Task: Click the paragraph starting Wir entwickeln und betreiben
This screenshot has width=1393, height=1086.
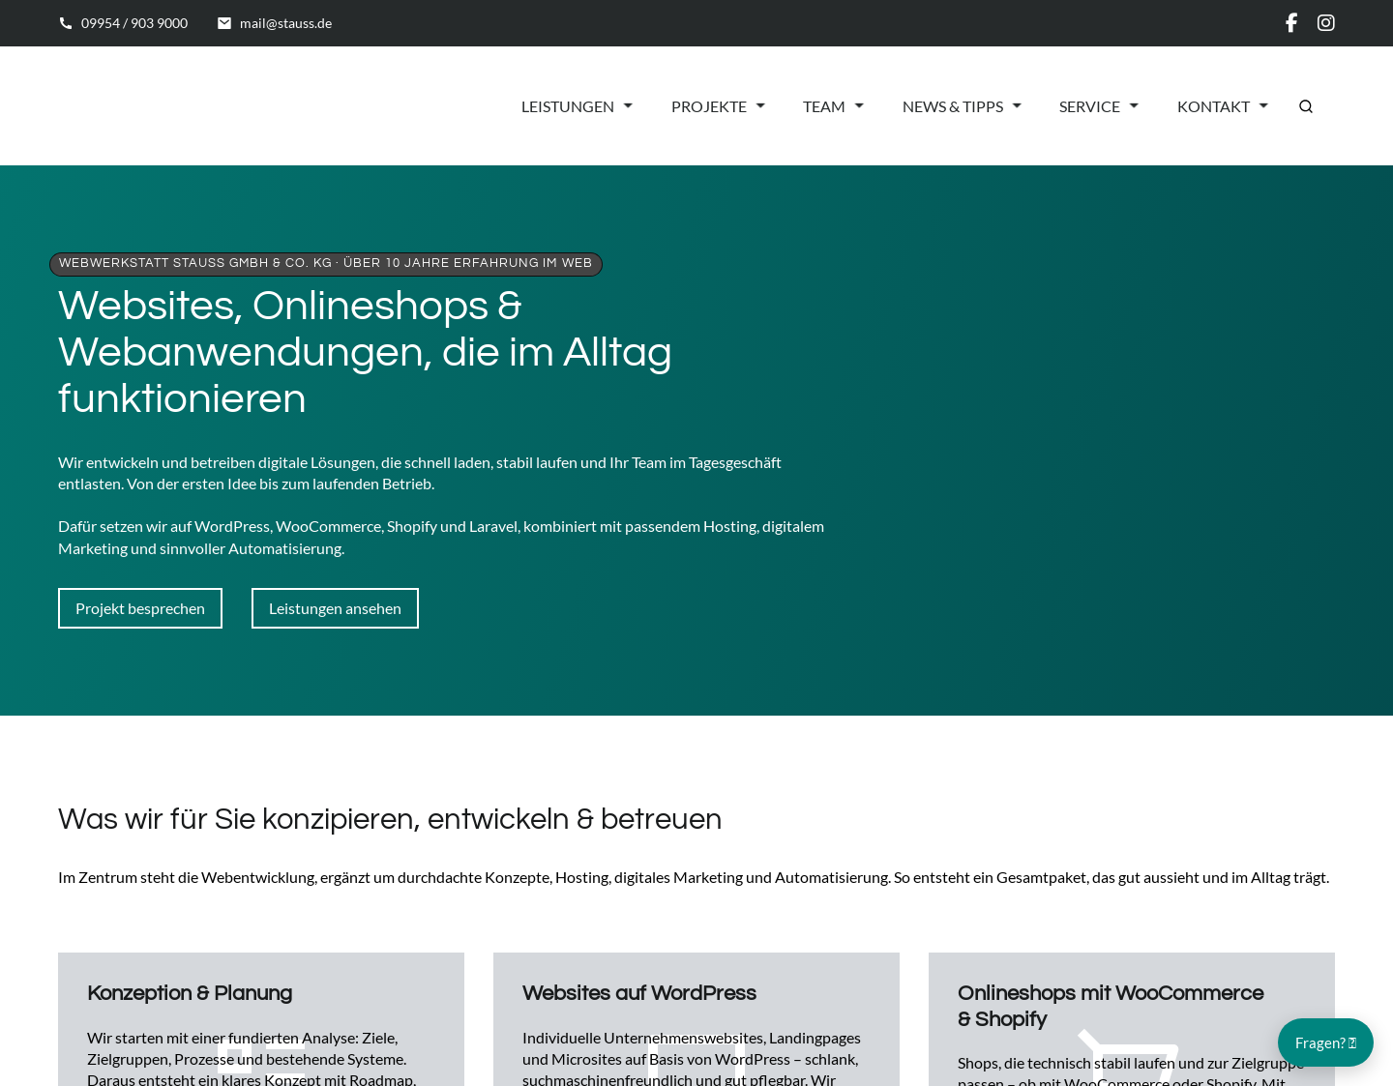Action: (420, 473)
